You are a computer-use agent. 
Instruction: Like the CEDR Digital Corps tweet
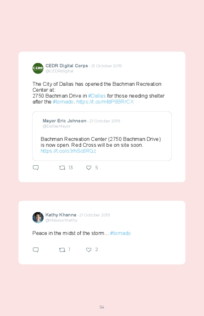(x=89, y=168)
